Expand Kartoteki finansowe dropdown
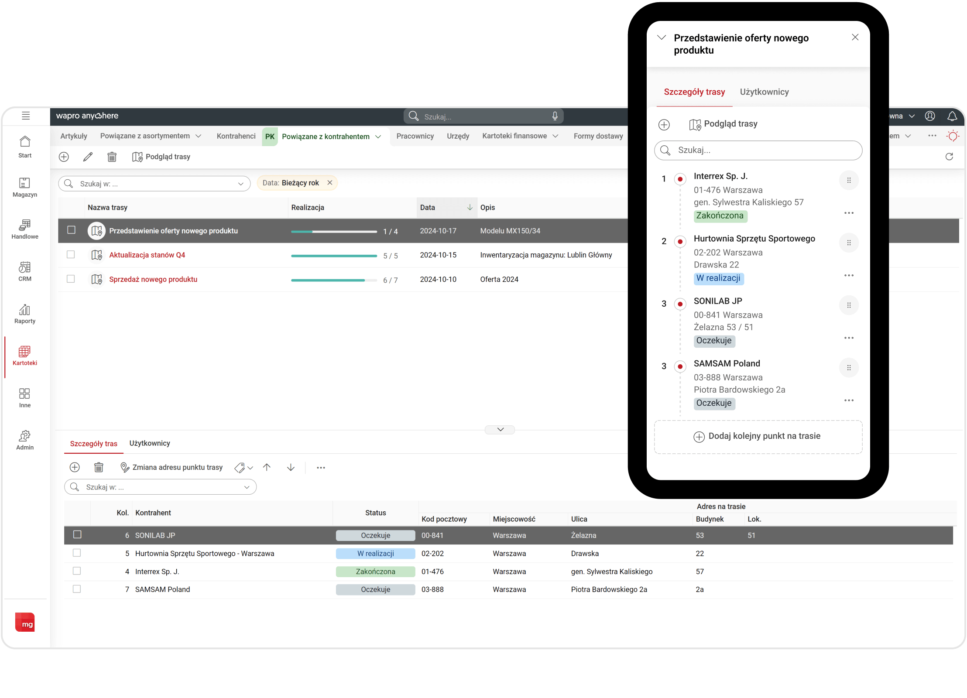 tap(555, 136)
